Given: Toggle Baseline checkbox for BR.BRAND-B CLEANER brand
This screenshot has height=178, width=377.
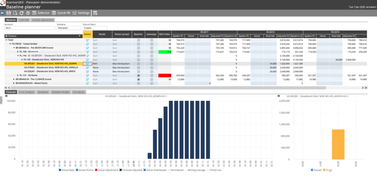Looking at the screenshot, I should pos(139,79).
